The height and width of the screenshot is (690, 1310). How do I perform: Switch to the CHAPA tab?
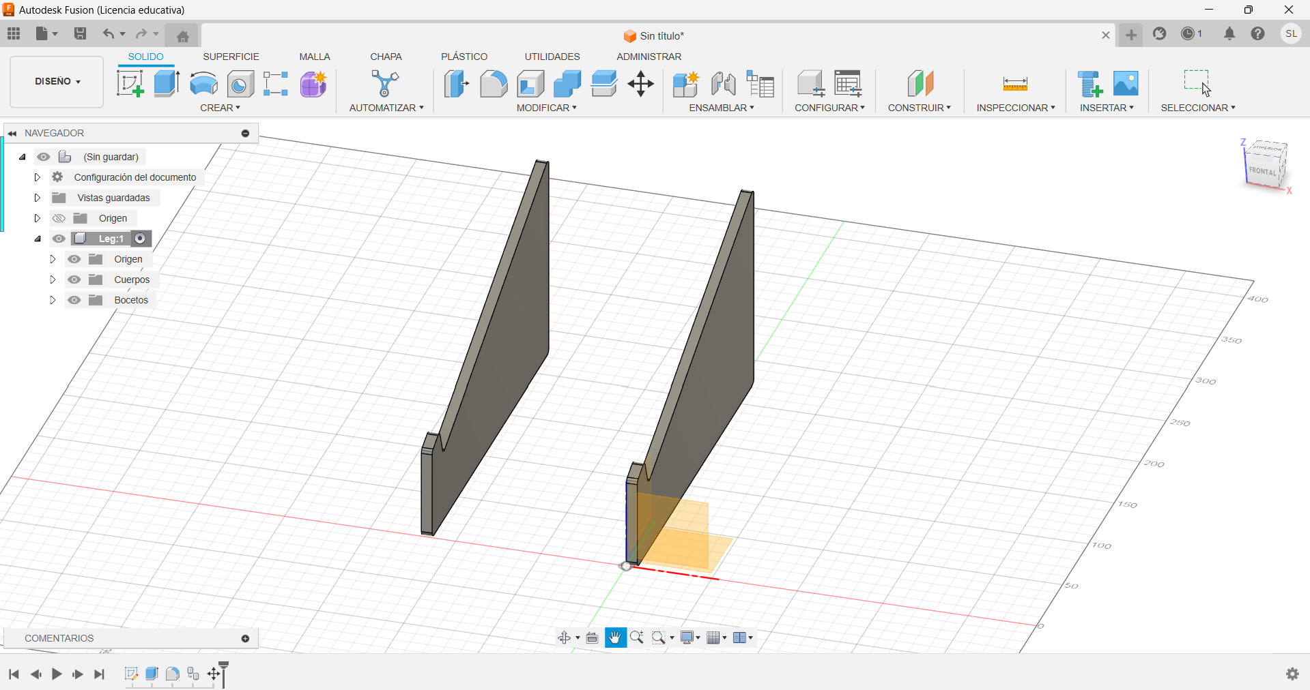(386, 57)
